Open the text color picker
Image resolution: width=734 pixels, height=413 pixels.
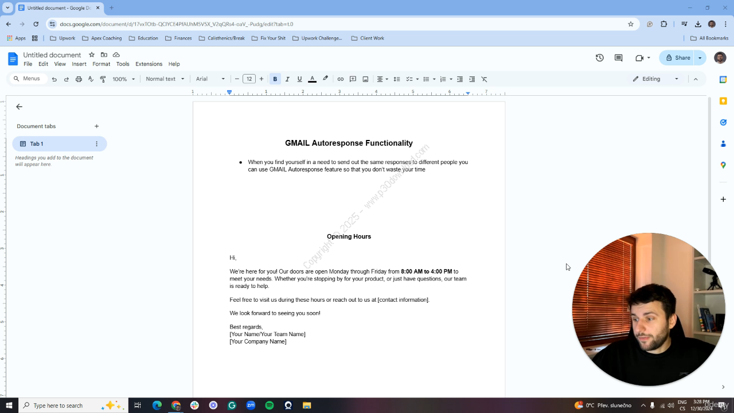click(x=312, y=79)
